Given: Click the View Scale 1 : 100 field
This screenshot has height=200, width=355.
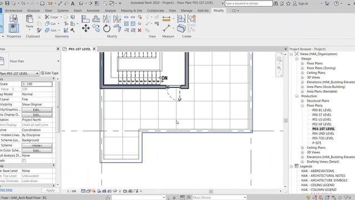Looking at the screenshot, I should pyautogui.click(x=37, y=84).
